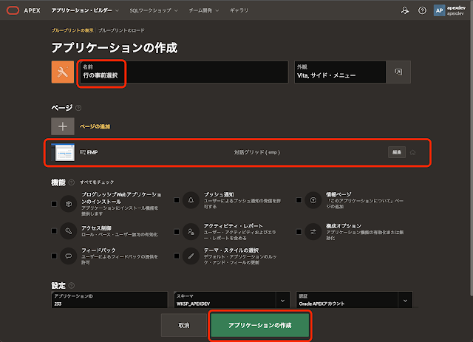This screenshot has width=473, height=342.
Task: Click the help icon beside 機能 heading
Action: [72, 182]
